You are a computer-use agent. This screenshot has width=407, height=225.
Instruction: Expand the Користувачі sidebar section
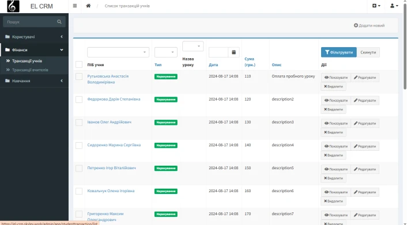click(34, 37)
